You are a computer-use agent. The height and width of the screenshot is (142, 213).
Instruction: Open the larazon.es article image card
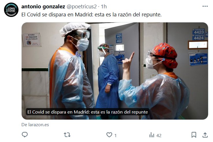tap(115, 71)
